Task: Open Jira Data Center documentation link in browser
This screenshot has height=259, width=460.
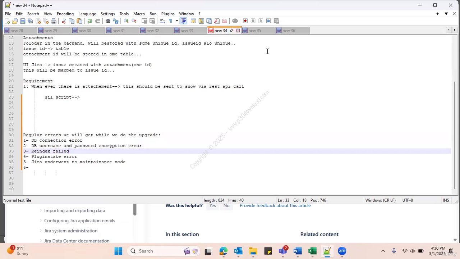Action: (x=77, y=241)
